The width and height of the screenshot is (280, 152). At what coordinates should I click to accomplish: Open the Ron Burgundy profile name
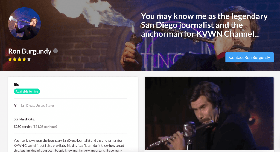click(x=30, y=51)
